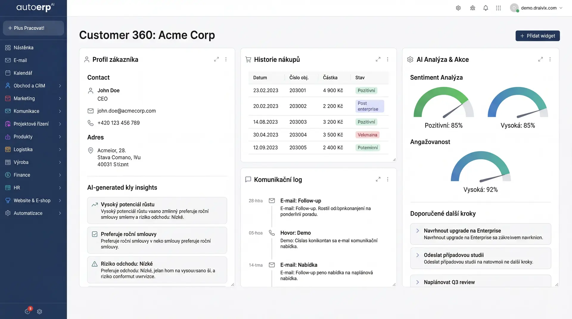Expand the Výroba chevron
572x319 pixels.
60,162
